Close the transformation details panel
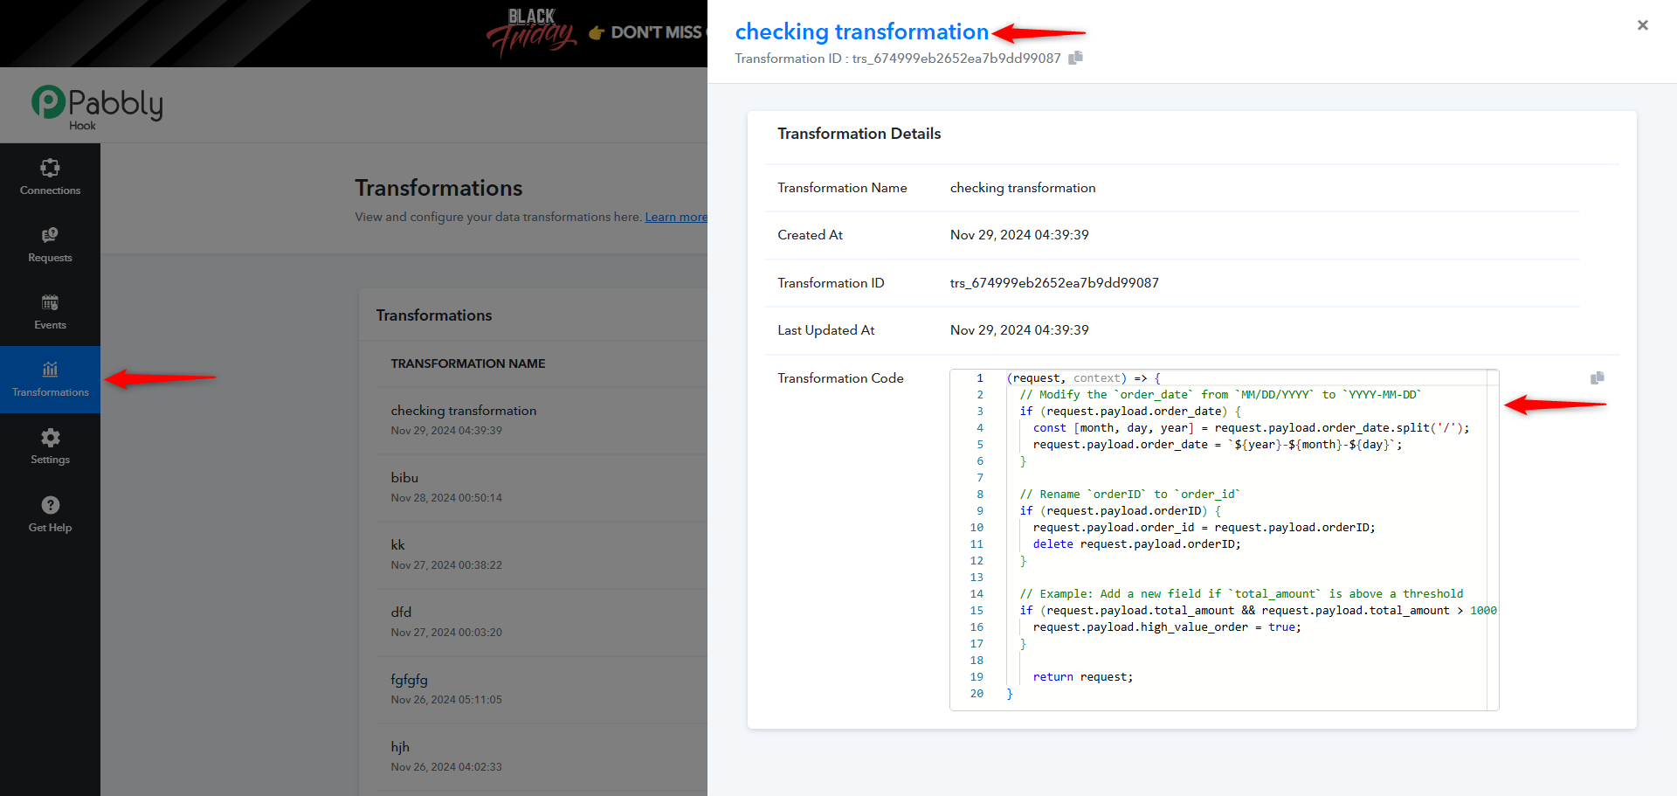The image size is (1677, 796). (1642, 25)
